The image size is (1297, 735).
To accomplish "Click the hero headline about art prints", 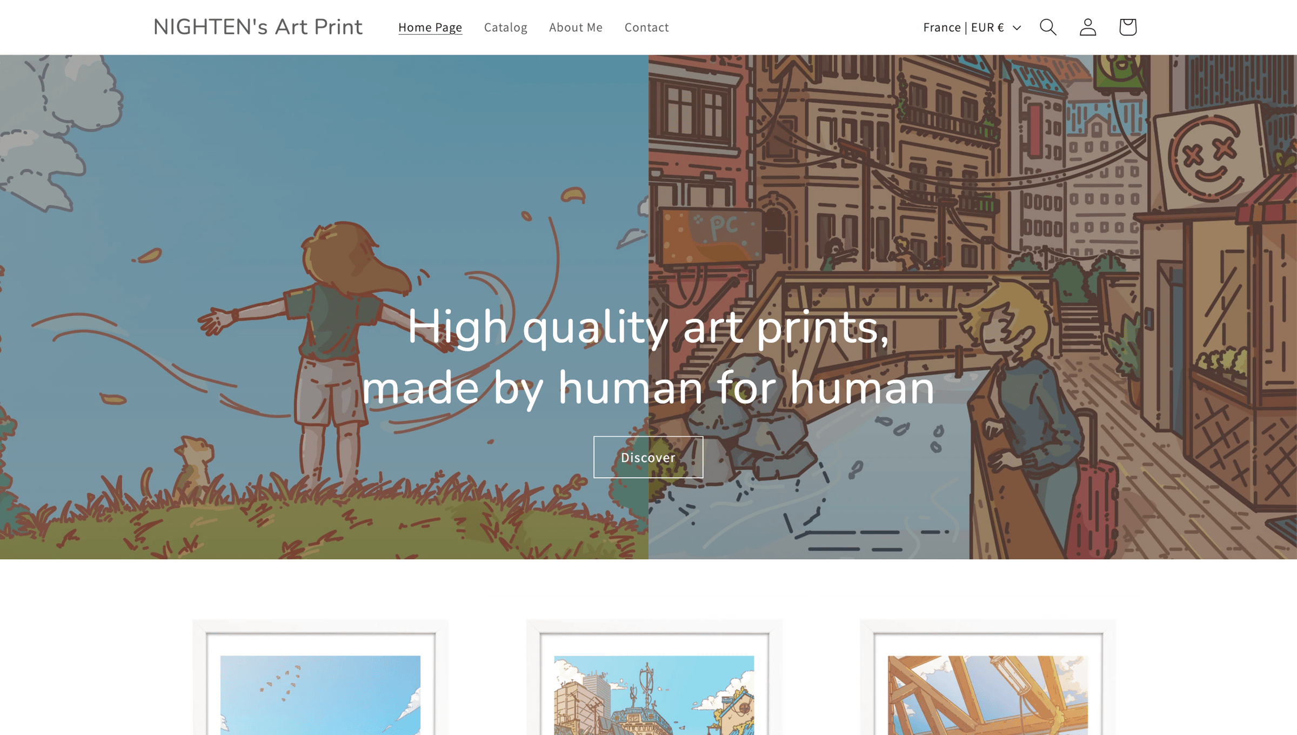I will (x=648, y=357).
